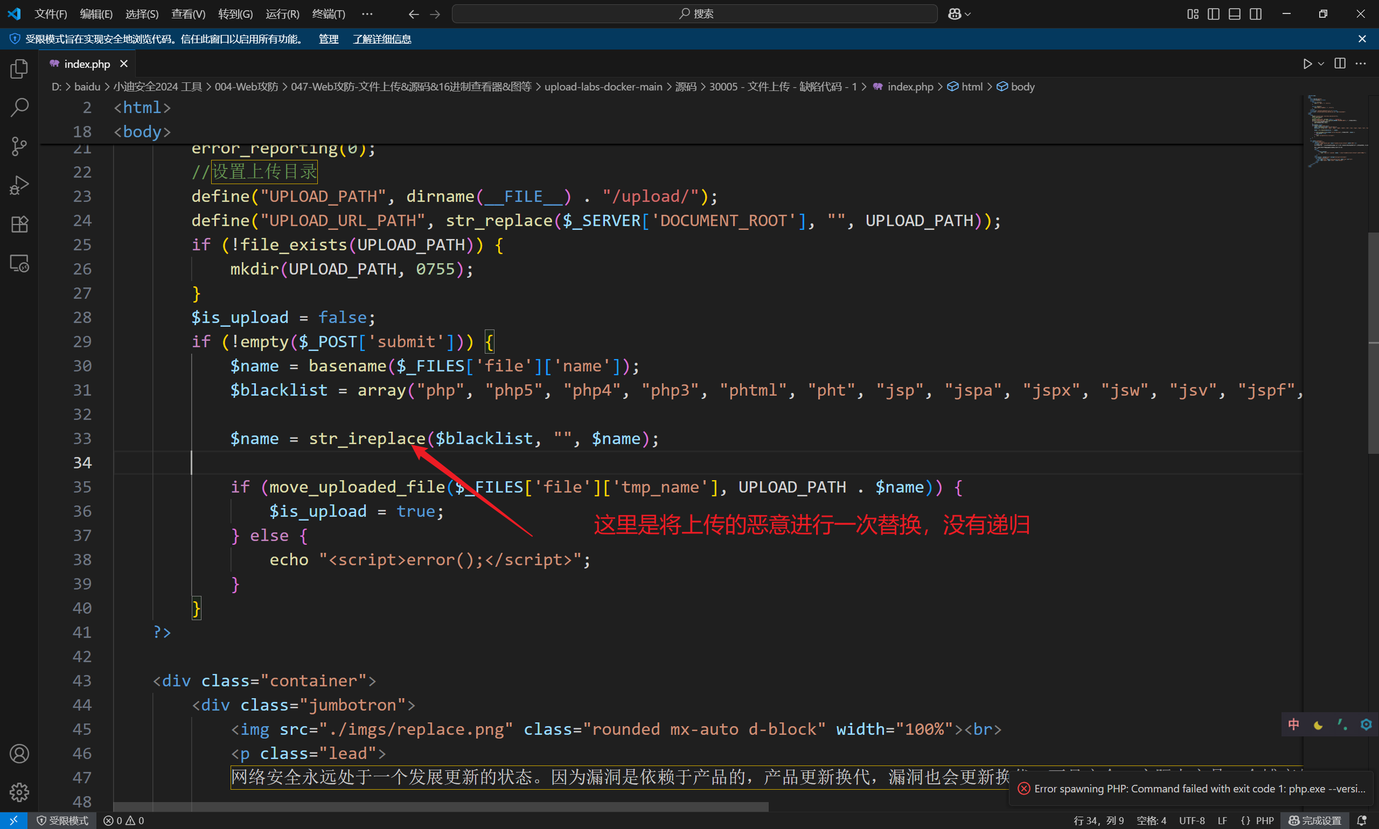This screenshot has width=1379, height=829.
Task: Click the 了解详细信息 link
Action: [x=382, y=39]
